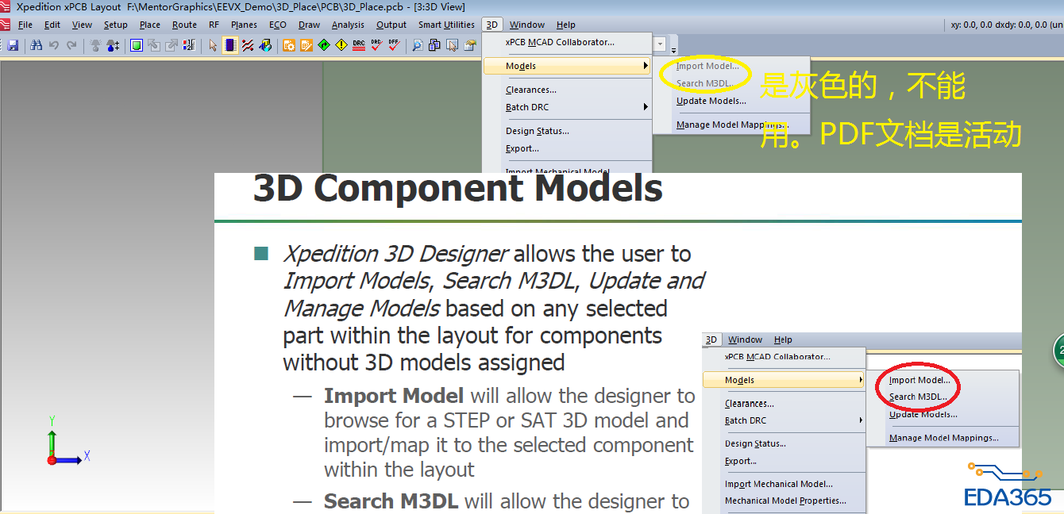Close the open 3D menu via its title
Image resolution: width=1064 pixels, height=514 pixels.
click(x=492, y=25)
